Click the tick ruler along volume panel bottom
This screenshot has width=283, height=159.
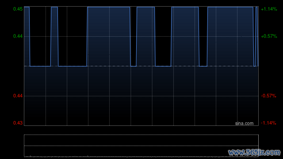click(x=141, y=156)
